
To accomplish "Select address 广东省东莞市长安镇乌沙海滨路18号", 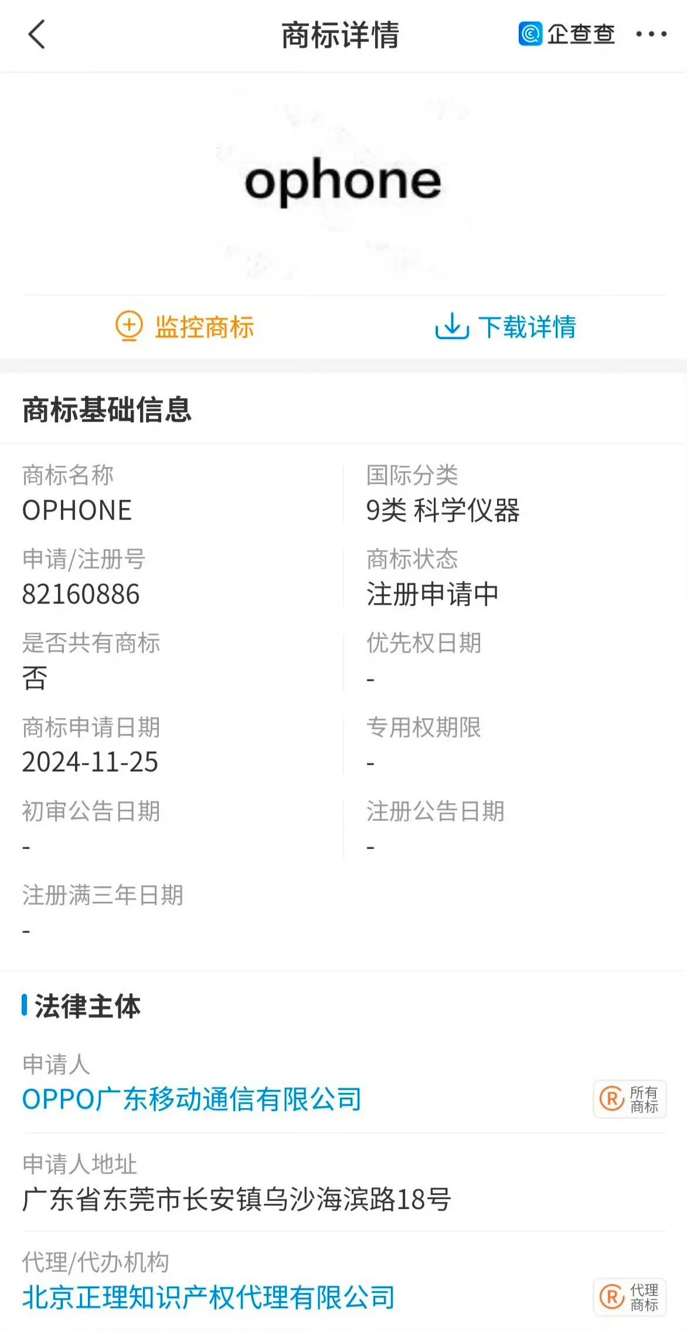I will point(237,1199).
